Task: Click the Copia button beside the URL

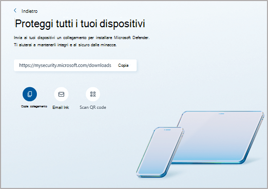Action: [123, 65]
